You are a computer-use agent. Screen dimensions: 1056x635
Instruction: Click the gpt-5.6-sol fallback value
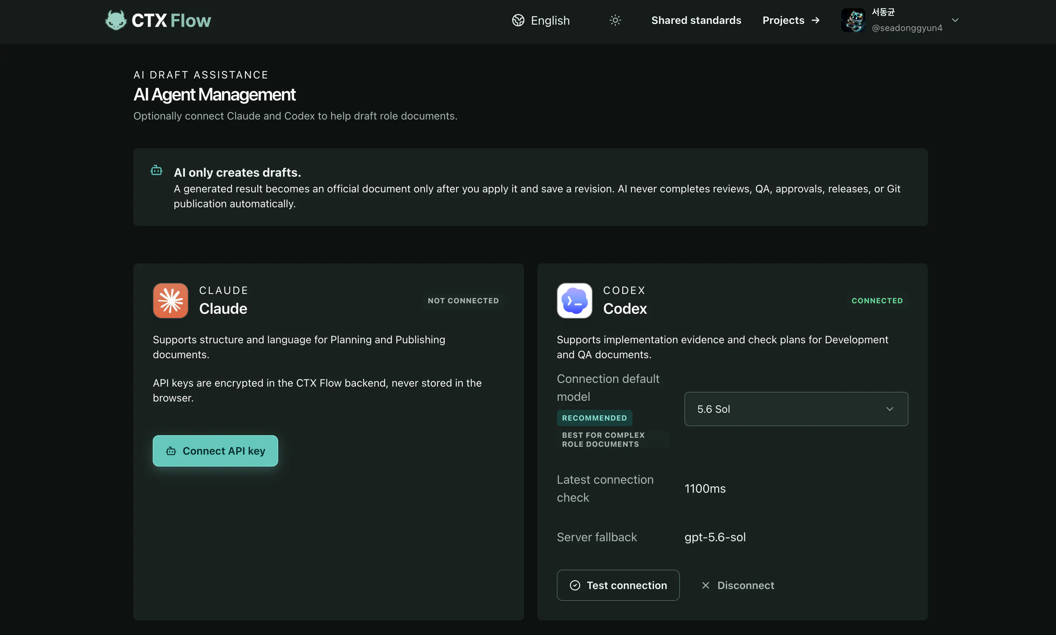pyautogui.click(x=715, y=537)
